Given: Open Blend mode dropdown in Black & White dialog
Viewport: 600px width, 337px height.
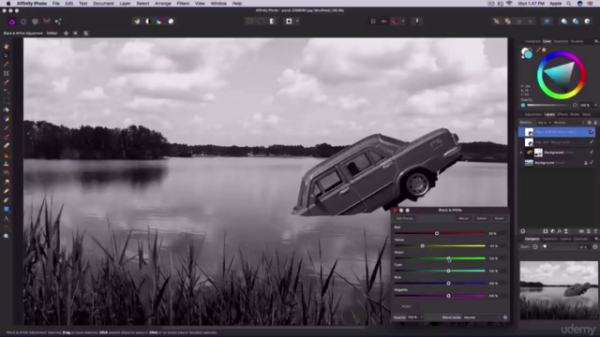Looking at the screenshot, I should 482,317.
